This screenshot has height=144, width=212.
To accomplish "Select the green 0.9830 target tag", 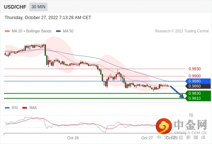I will click(198, 93).
